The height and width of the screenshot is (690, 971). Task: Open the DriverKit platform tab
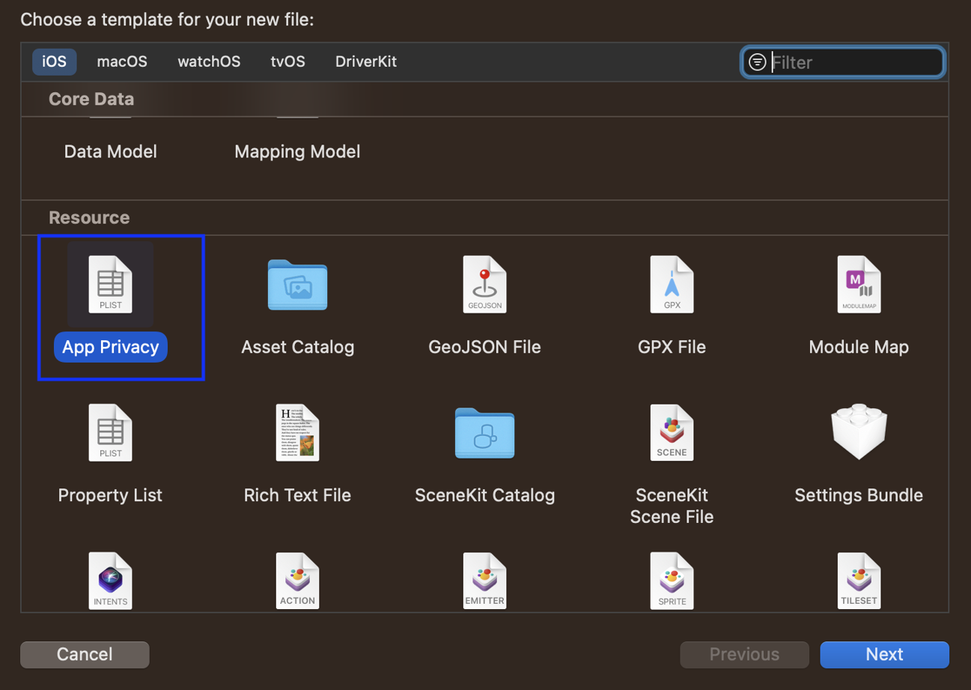click(x=366, y=61)
